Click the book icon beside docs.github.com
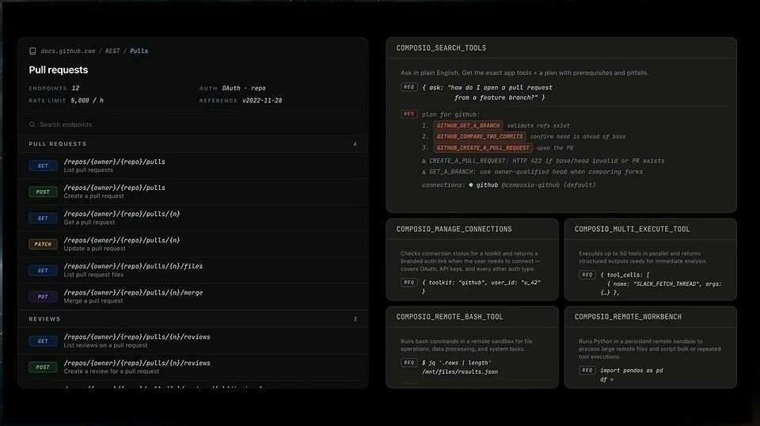Image resolution: width=760 pixels, height=426 pixels. click(32, 51)
